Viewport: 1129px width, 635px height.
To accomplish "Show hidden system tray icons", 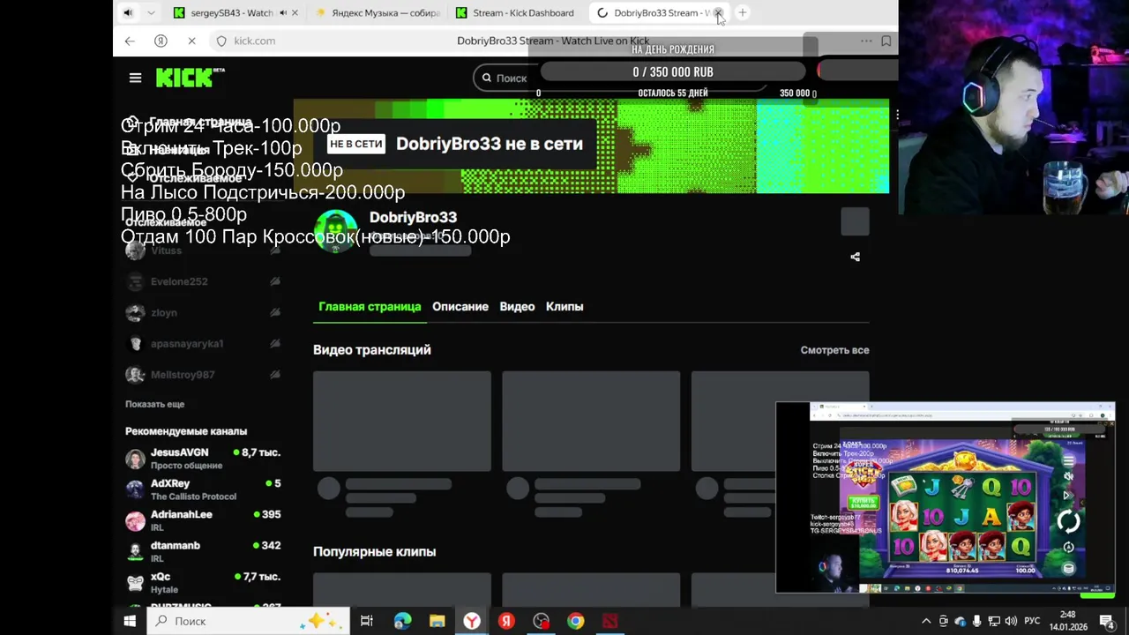I will pyautogui.click(x=926, y=621).
